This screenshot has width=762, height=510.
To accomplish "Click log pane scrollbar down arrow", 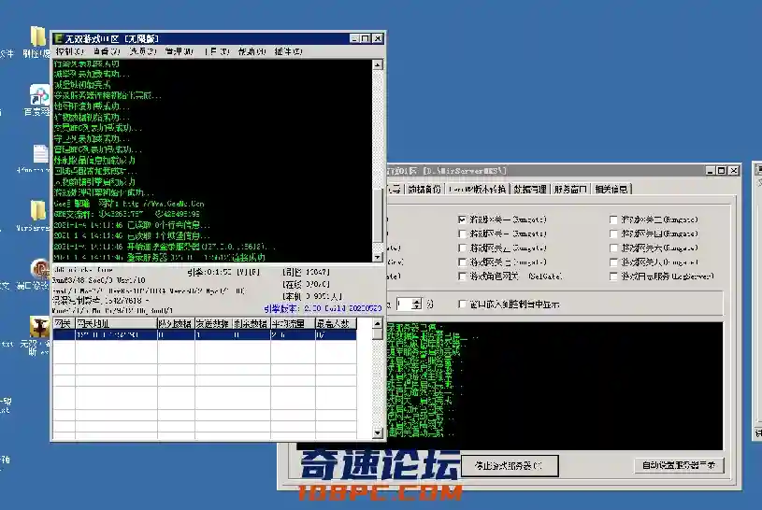I will pos(377,258).
